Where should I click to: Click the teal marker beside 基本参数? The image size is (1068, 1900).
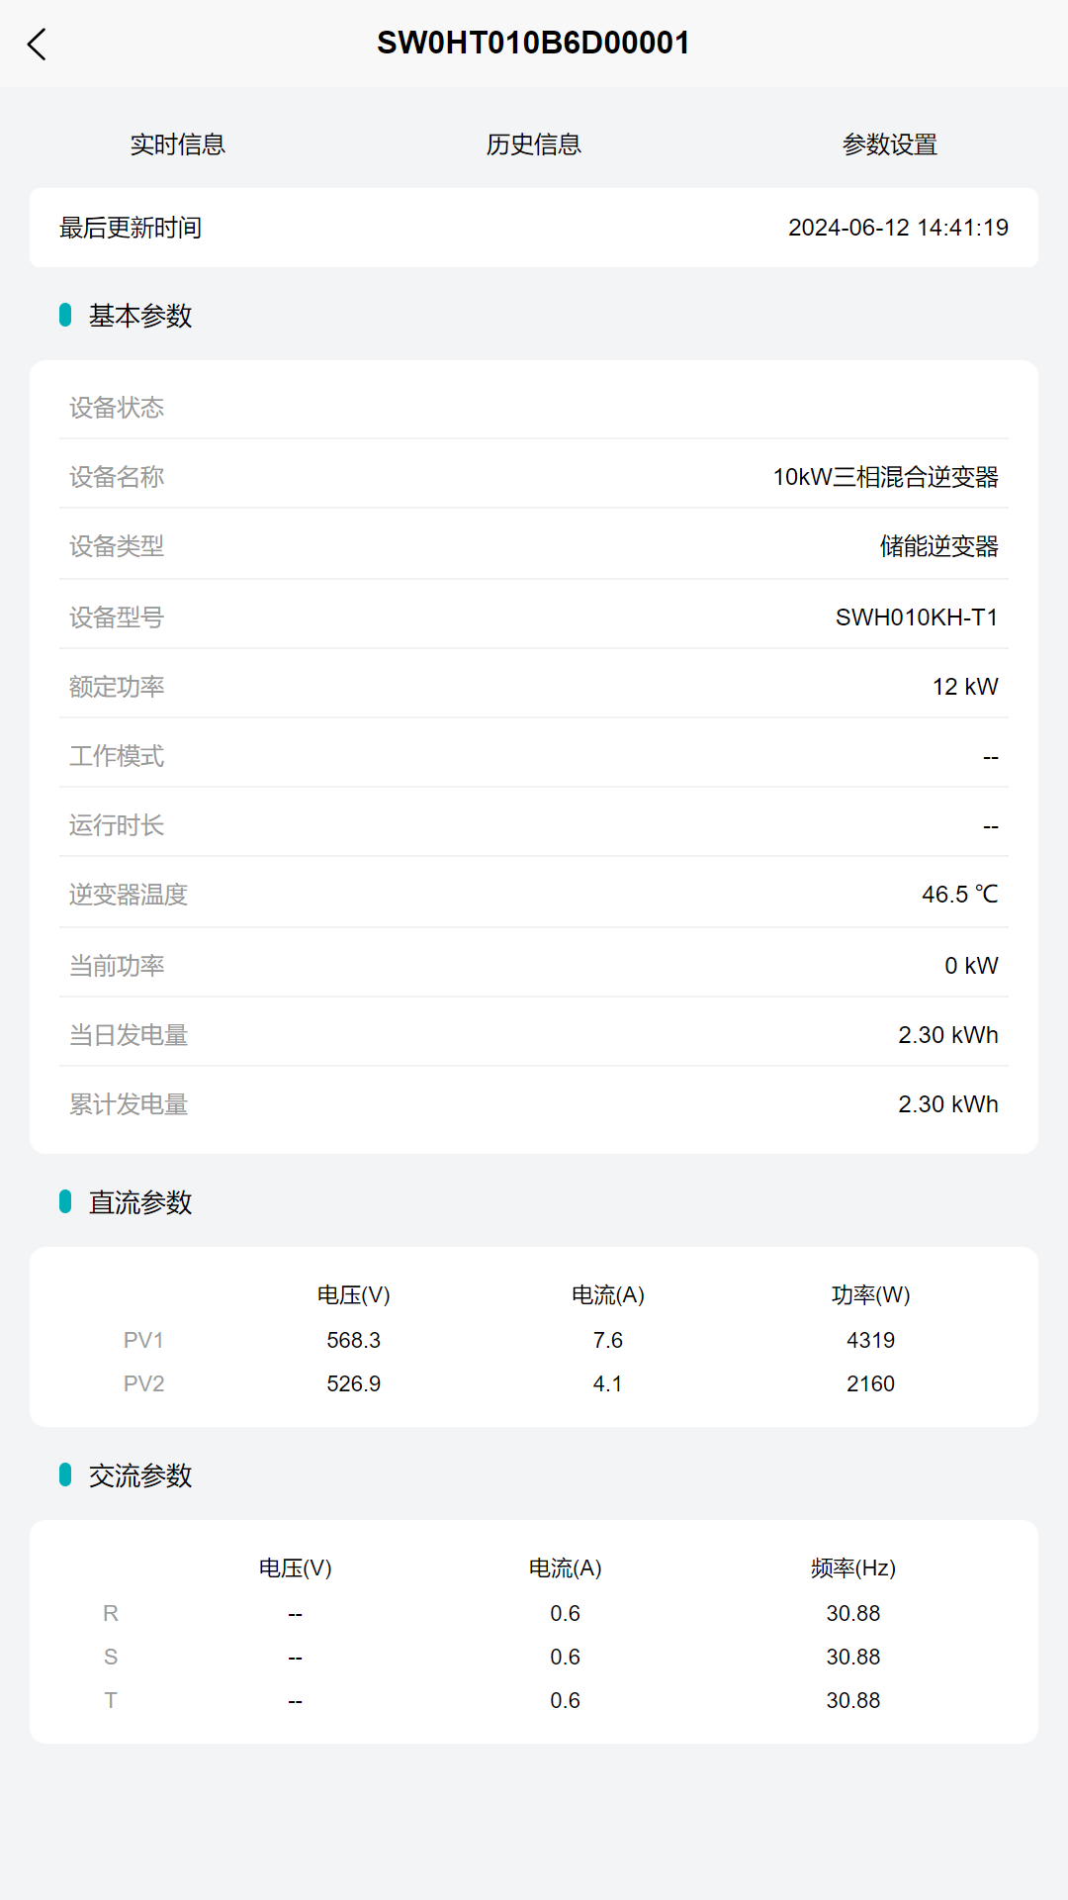(65, 315)
